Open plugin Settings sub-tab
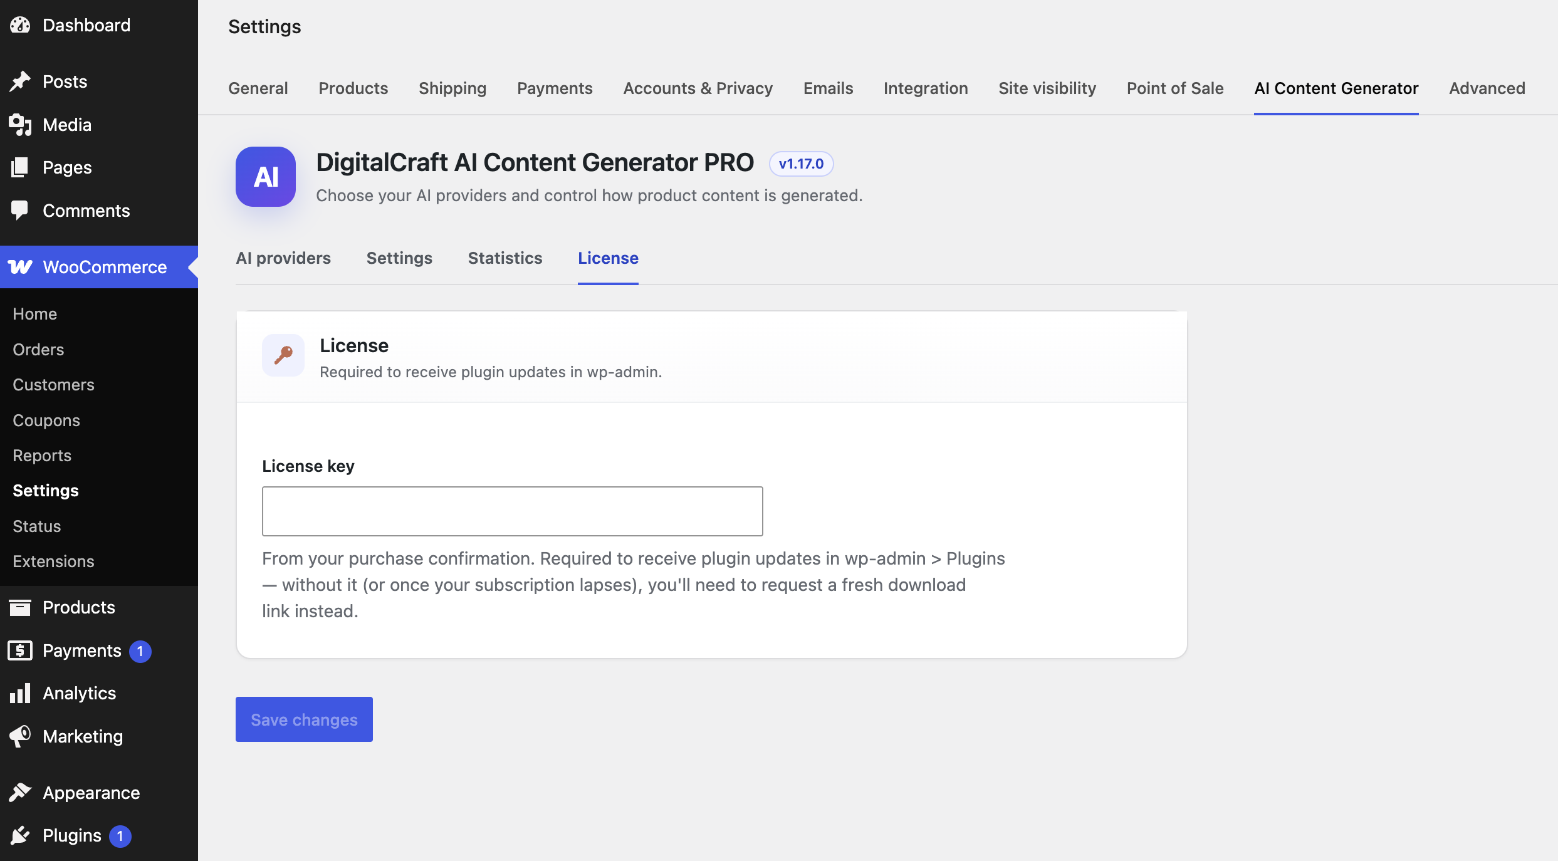 click(399, 258)
